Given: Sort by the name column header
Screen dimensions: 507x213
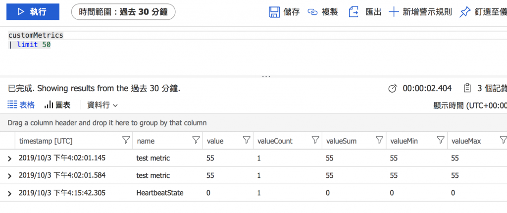Looking at the screenshot, I should point(146,141).
